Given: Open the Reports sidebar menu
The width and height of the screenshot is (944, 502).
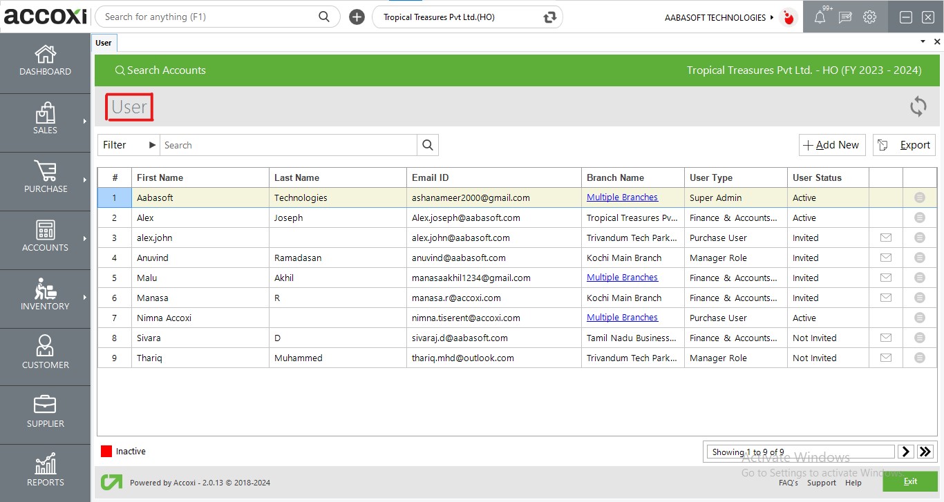Looking at the screenshot, I should [x=45, y=471].
